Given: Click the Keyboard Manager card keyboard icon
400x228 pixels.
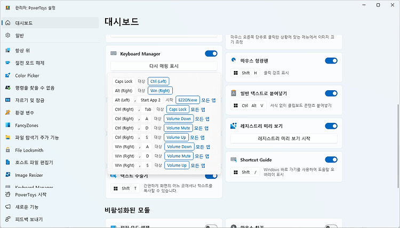Looking at the screenshot, I should [x=114, y=53].
